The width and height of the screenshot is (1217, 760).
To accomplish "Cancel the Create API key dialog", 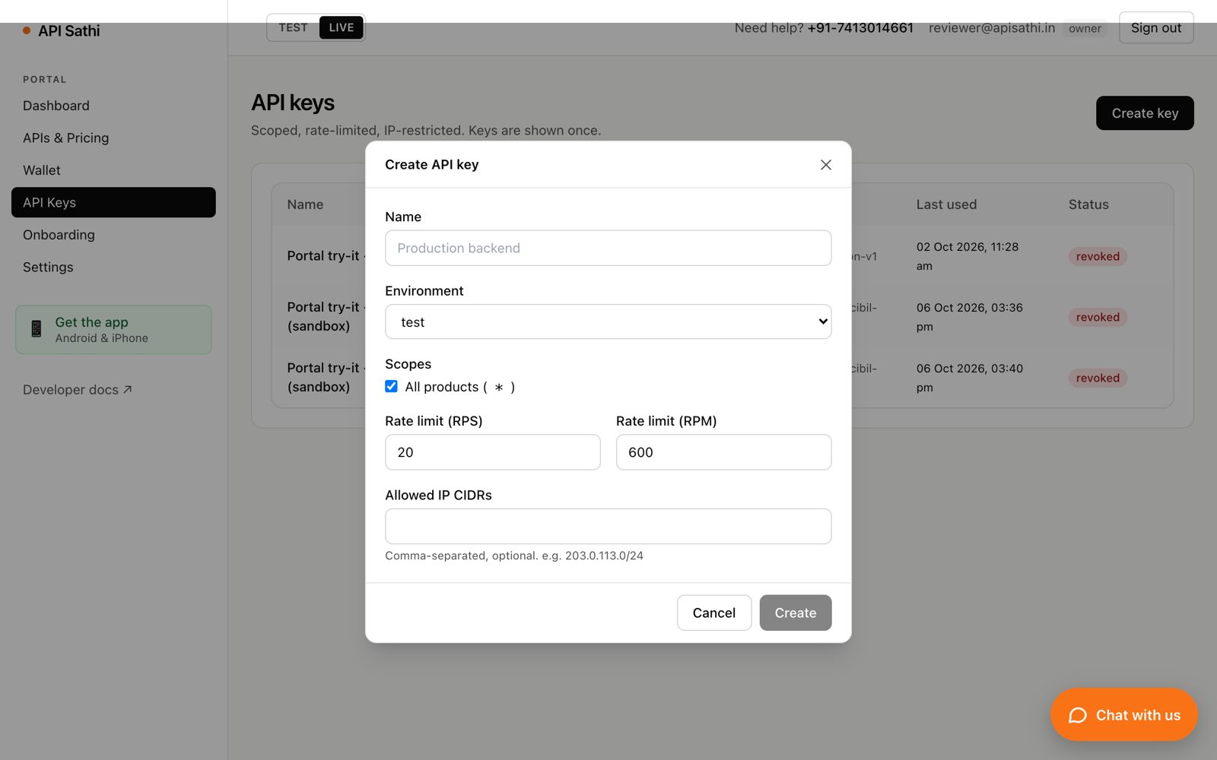I will pyautogui.click(x=713, y=613).
